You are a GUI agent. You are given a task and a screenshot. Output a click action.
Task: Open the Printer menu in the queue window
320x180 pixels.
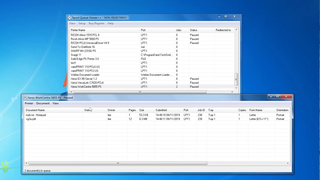(x=29, y=103)
